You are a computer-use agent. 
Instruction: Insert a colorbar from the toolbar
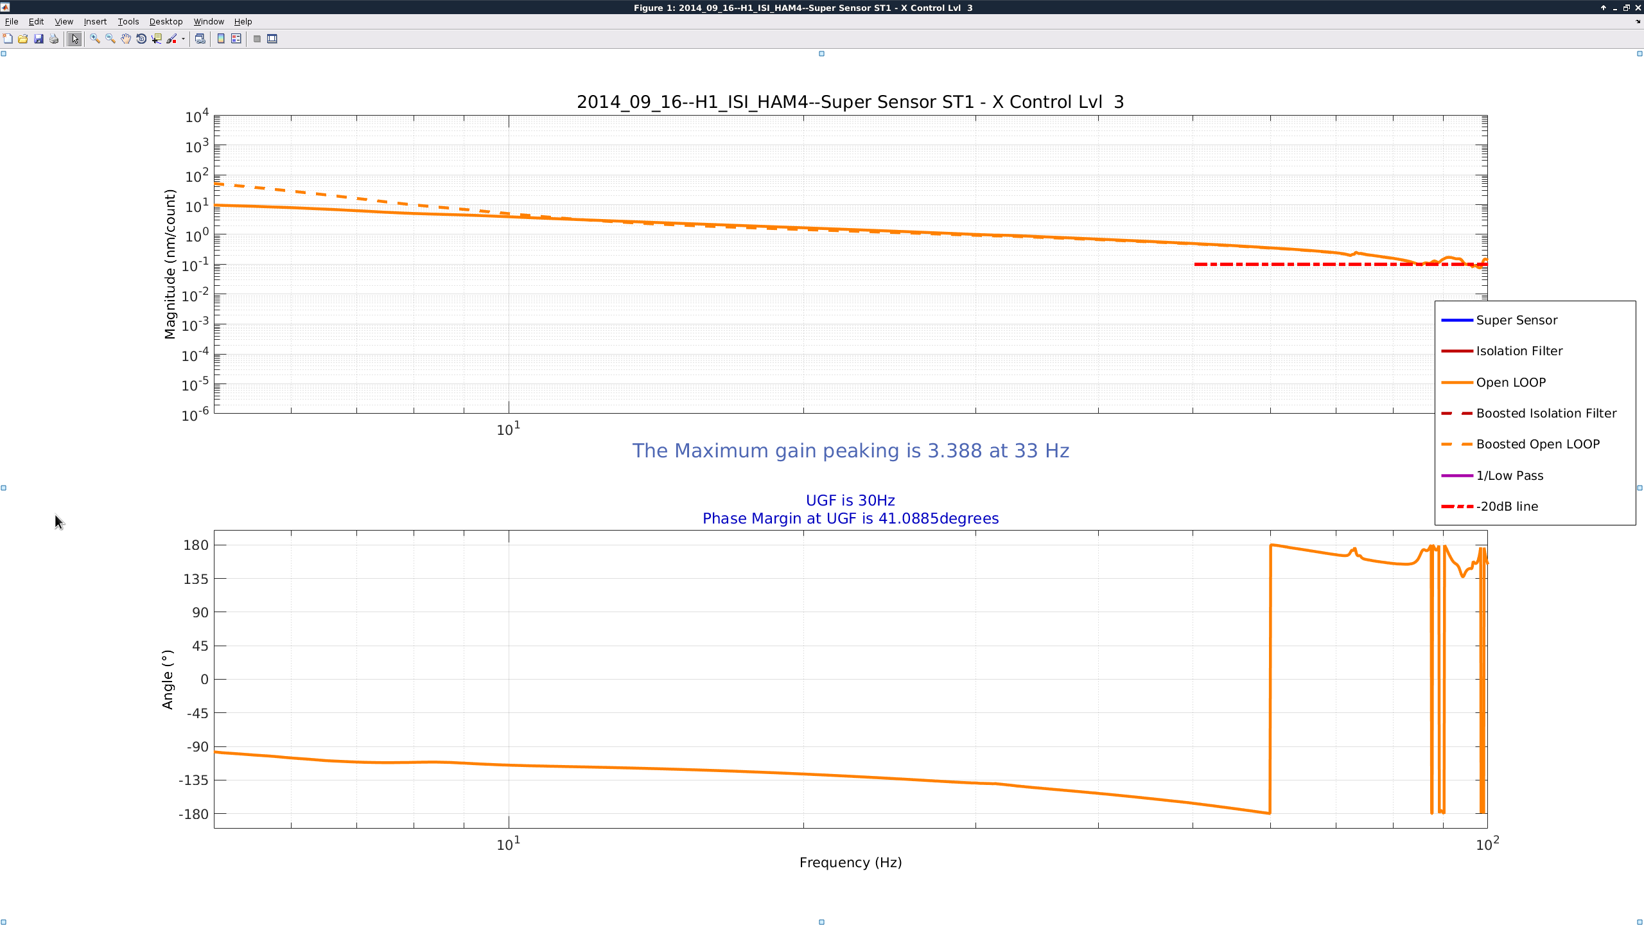point(221,39)
